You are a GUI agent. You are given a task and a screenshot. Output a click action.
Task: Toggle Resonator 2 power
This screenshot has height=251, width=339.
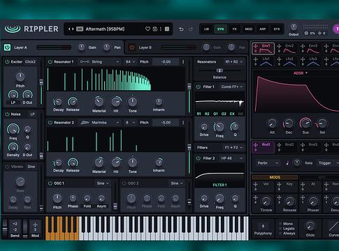(50, 123)
